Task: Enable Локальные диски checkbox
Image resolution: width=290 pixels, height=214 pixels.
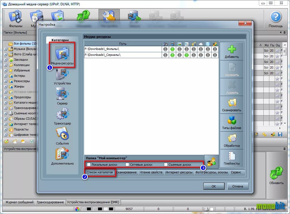Action: (x=89, y=164)
